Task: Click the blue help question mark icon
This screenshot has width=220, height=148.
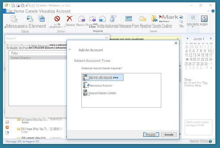Action: [213, 11]
